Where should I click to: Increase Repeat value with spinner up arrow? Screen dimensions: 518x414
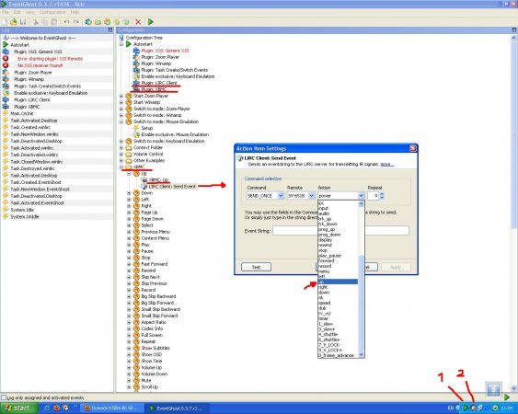[x=382, y=193]
